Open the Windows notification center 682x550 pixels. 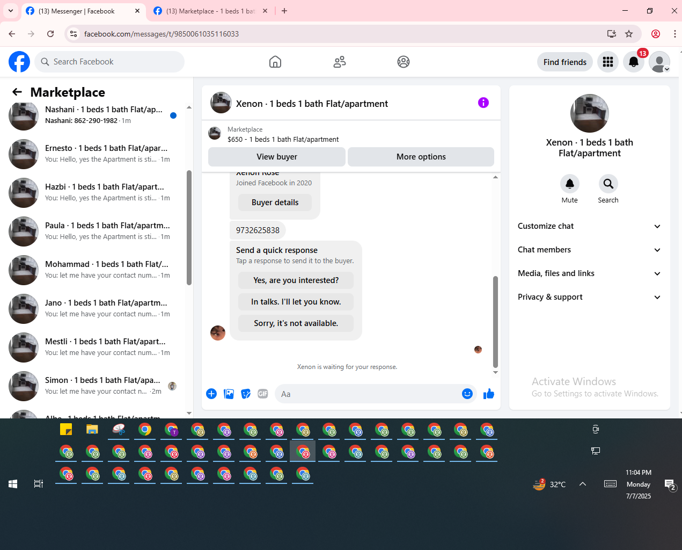[x=670, y=485]
